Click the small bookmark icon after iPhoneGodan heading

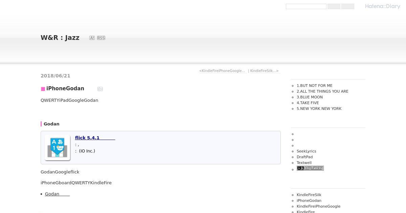(x=100, y=89)
